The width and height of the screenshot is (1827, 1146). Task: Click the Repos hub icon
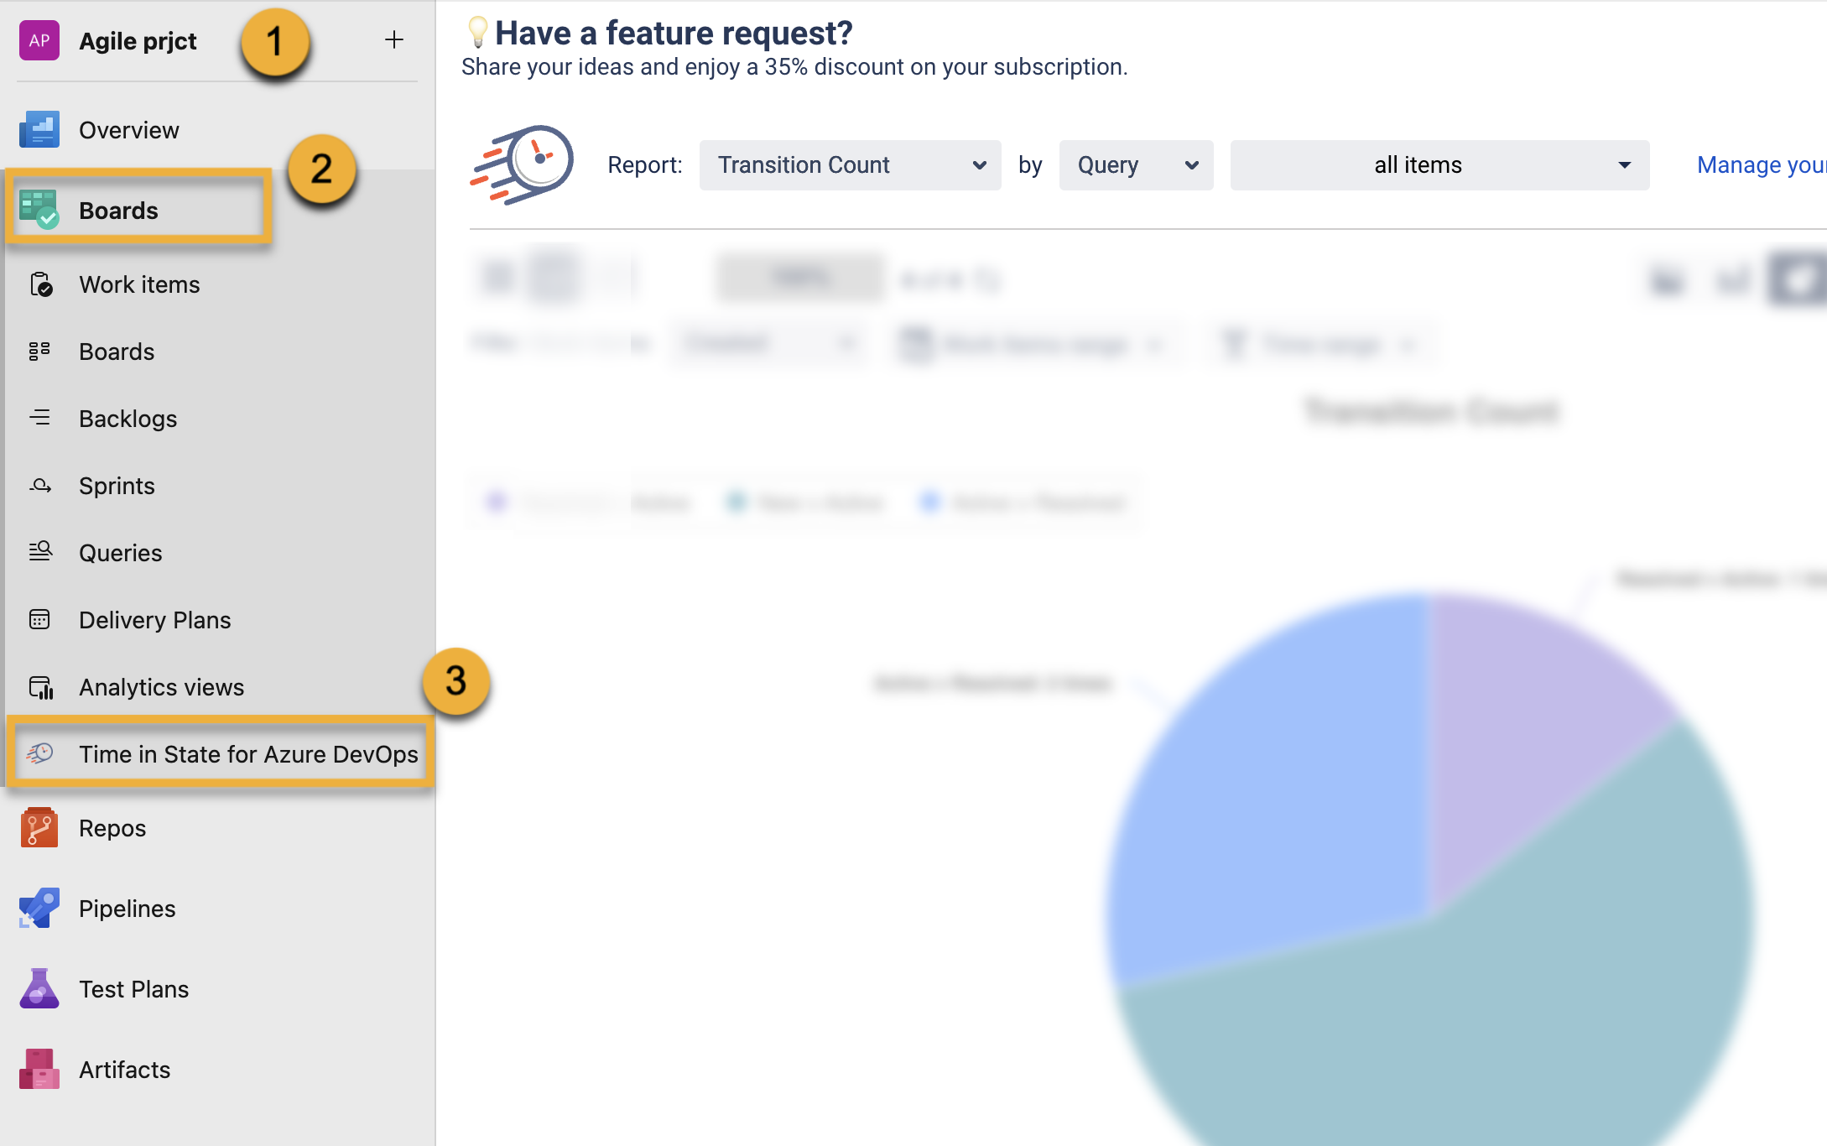click(x=39, y=828)
